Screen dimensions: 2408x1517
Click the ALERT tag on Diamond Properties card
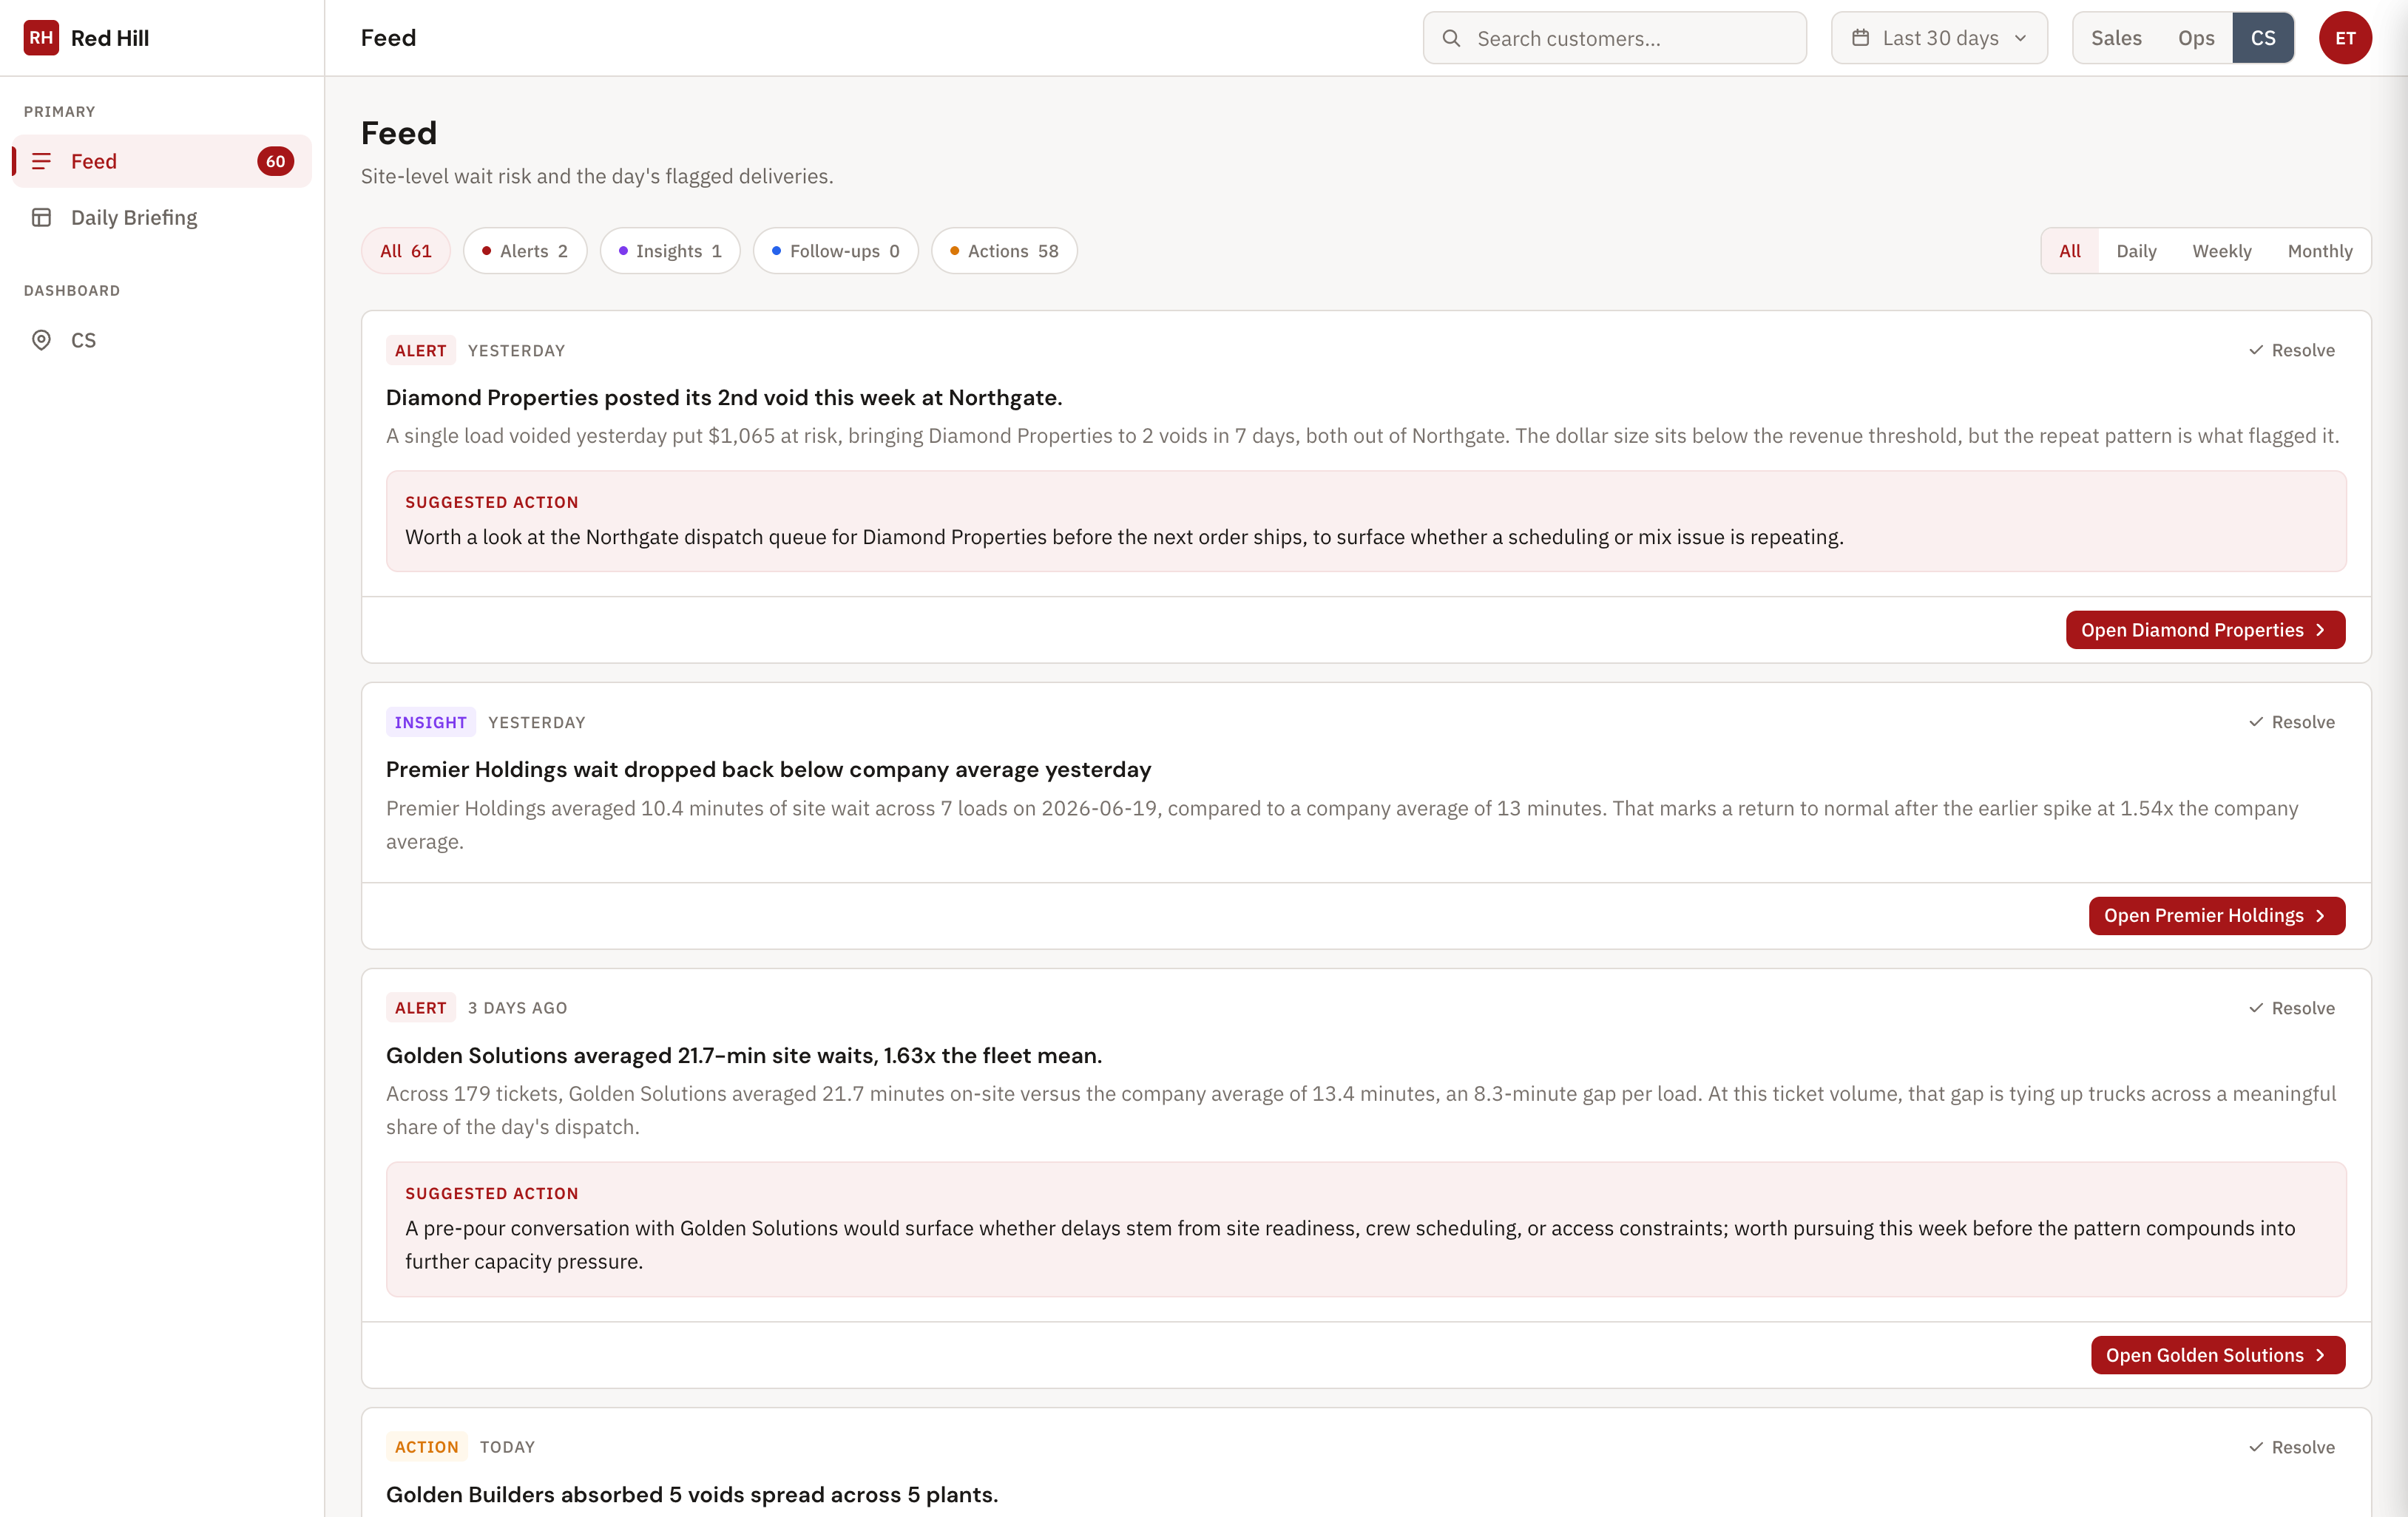coord(420,350)
